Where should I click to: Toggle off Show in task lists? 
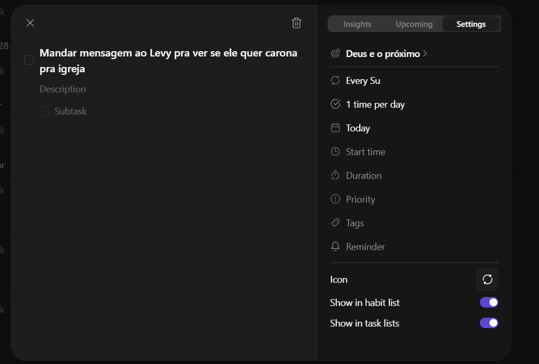489,323
